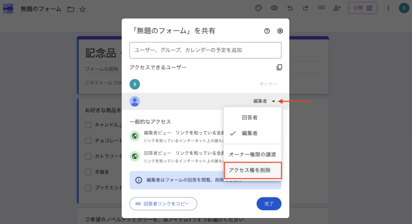
Task: Click globe icon next to 編集者ビュー
Action: pyautogui.click(x=135, y=136)
